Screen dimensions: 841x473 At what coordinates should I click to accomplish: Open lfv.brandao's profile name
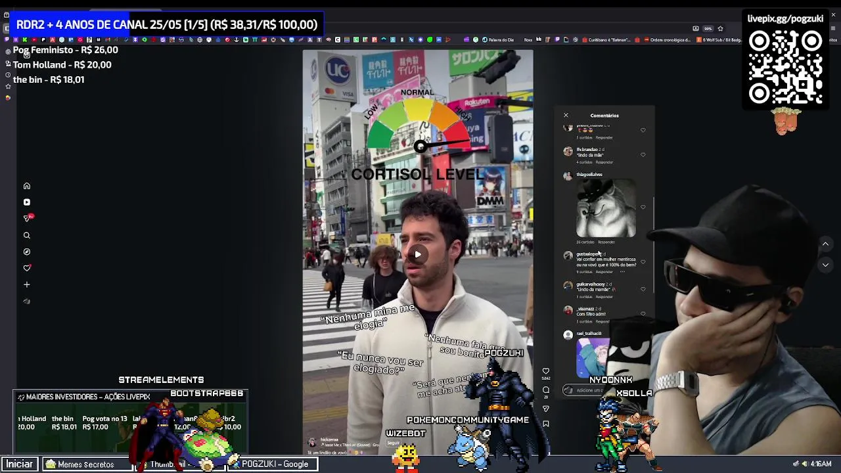click(587, 150)
